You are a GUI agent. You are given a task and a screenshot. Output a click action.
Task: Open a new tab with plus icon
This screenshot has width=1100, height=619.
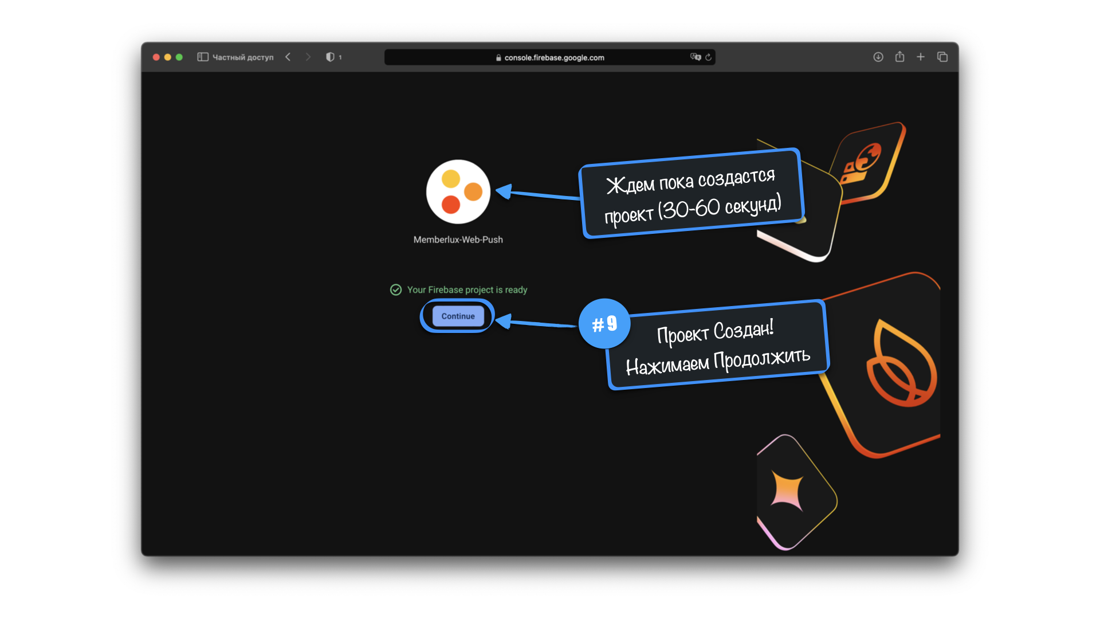click(x=921, y=57)
